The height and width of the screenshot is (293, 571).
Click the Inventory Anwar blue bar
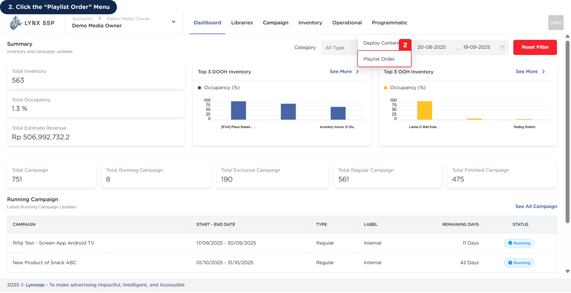[x=338, y=113]
